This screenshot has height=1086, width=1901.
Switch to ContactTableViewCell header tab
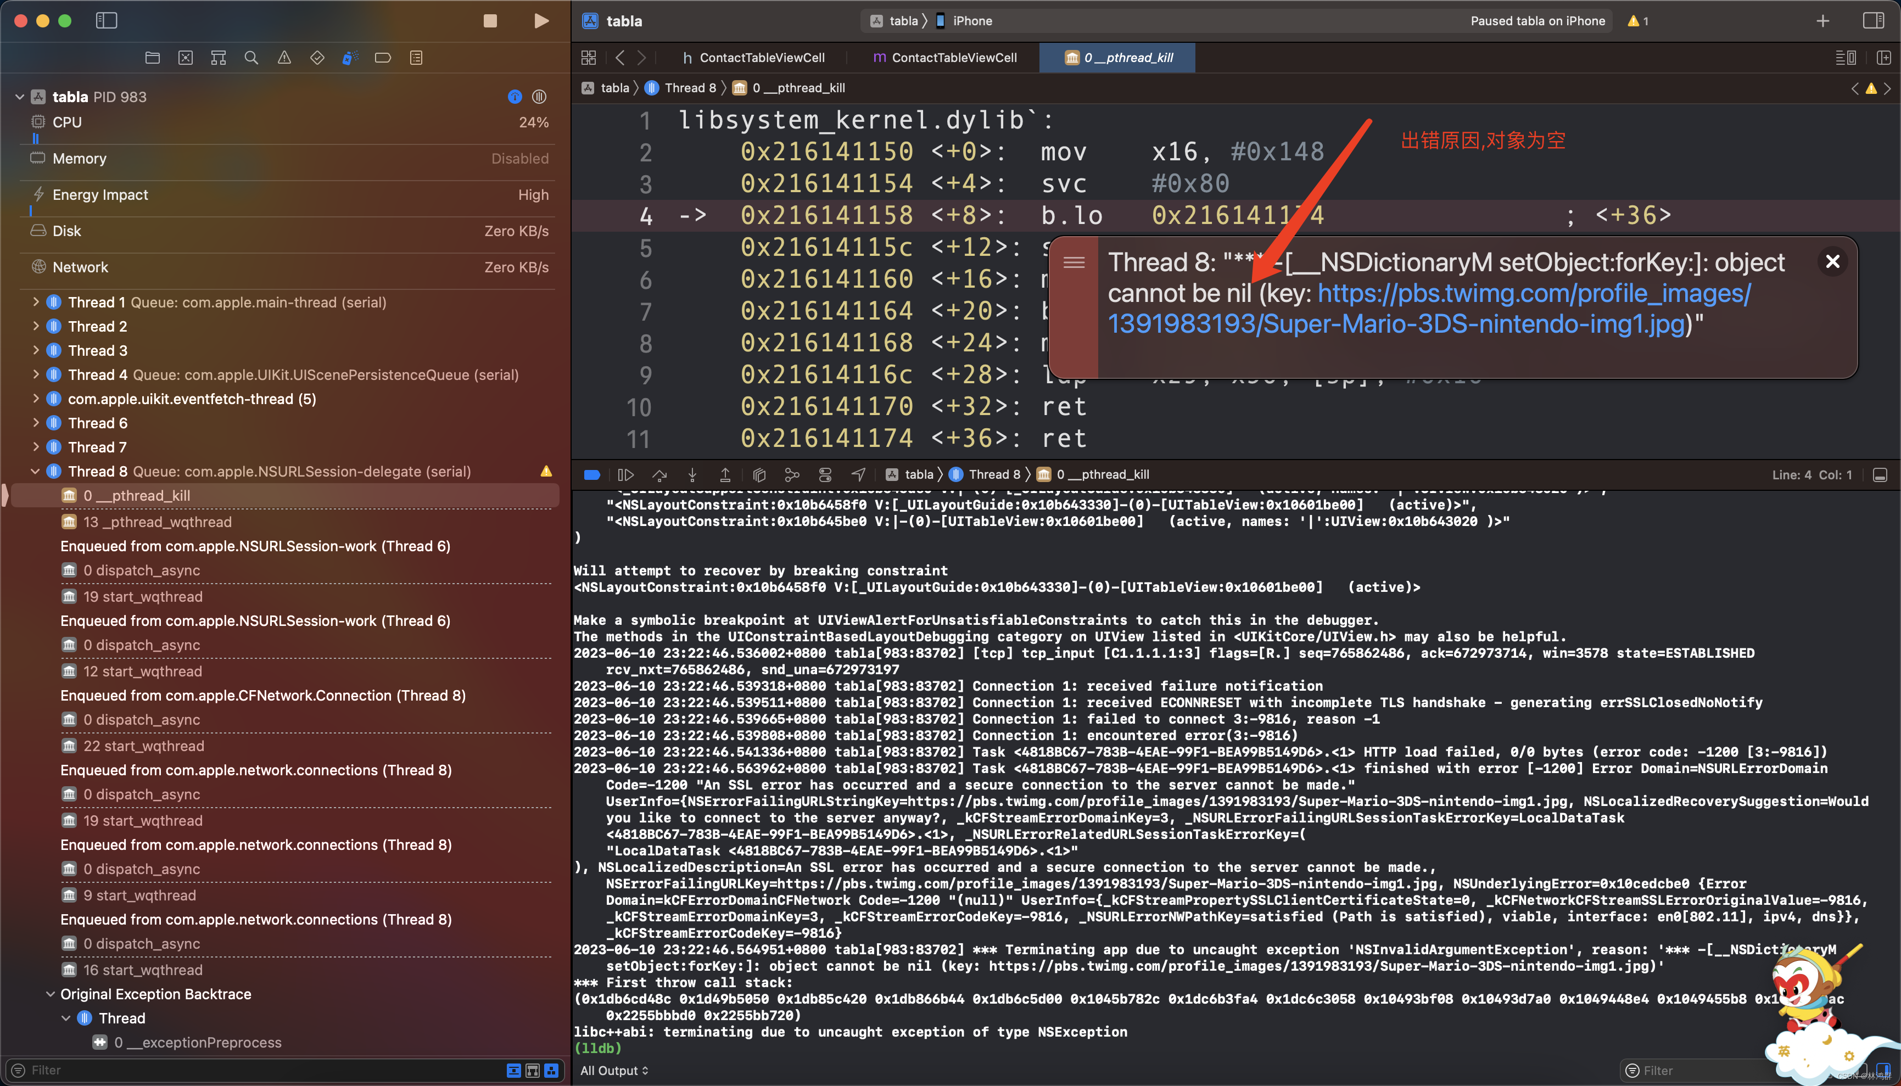point(753,58)
